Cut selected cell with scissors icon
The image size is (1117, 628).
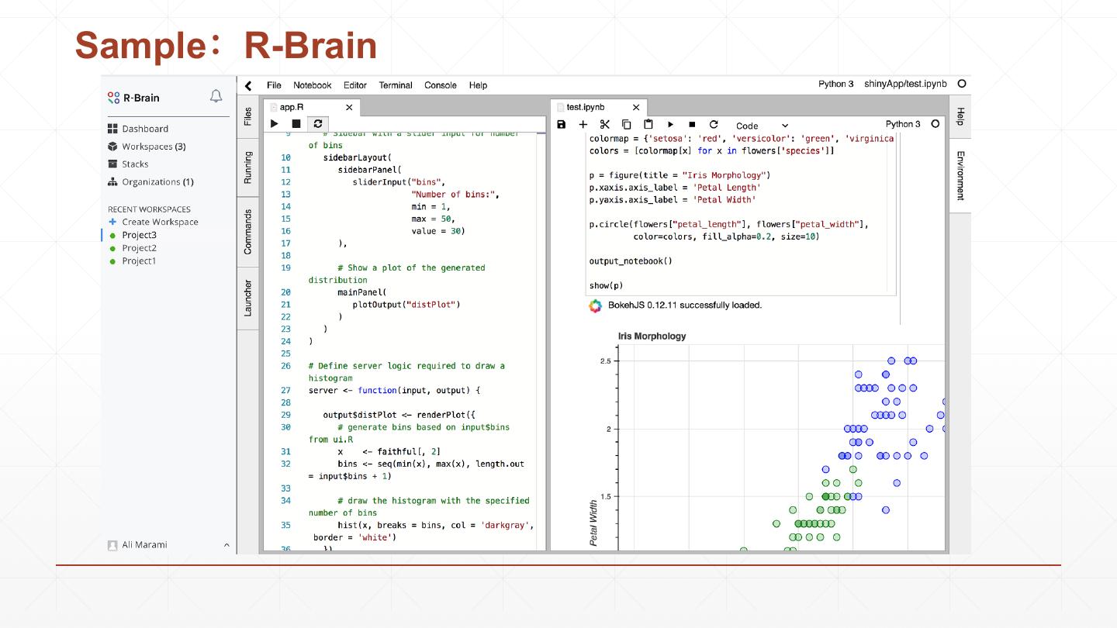(605, 125)
